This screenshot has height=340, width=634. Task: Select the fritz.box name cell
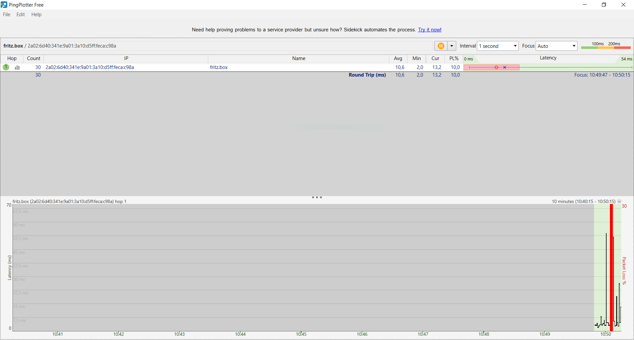coord(219,67)
